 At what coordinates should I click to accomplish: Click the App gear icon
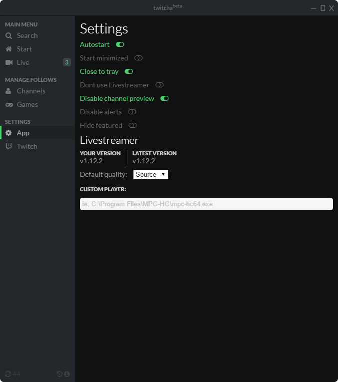click(x=8, y=133)
